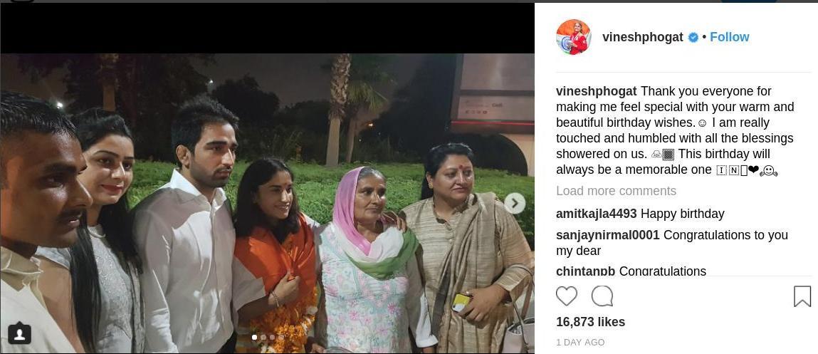Click the group photo image
The image size is (818, 354).
click(267, 203)
